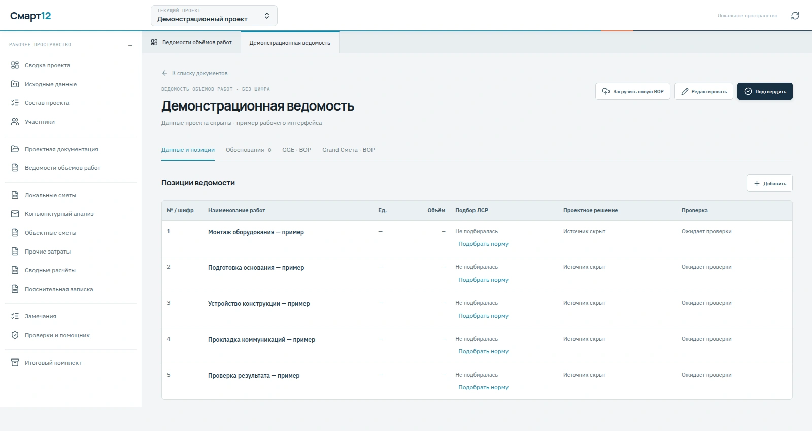Click the Локальные сметы document icon
Viewport: 812px width, 431px height.
pyautogui.click(x=15, y=195)
